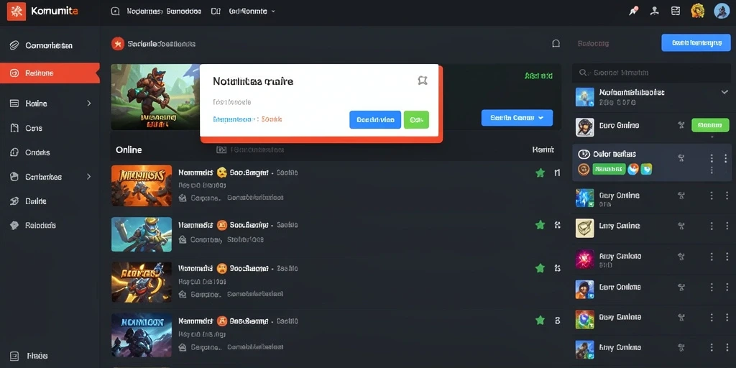Open the dark blue game thumbnail in fourth row

pyautogui.click(x=142, y=335)
